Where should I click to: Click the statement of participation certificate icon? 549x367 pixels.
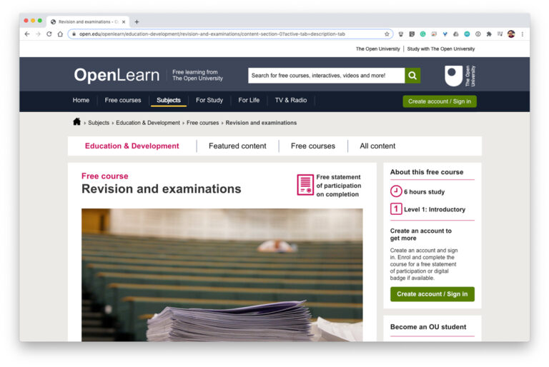point(305,185)
